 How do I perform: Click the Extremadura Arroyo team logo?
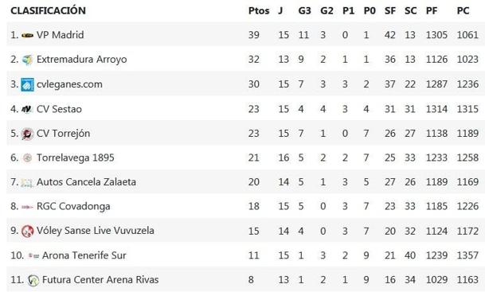point(27,60)
